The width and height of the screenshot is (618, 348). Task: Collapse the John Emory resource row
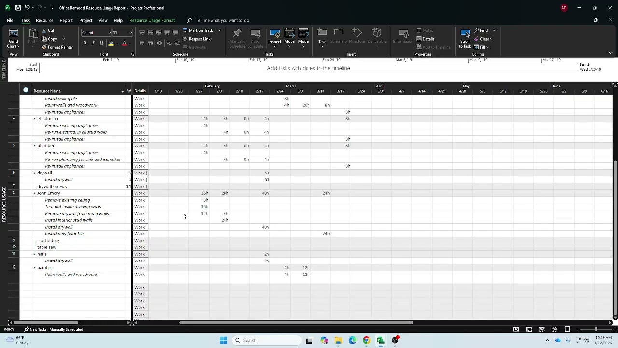pos(35,193)
